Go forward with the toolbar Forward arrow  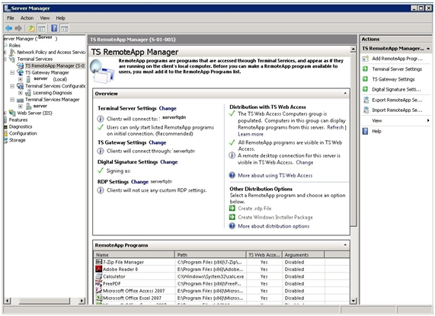(x=18, y=28)
